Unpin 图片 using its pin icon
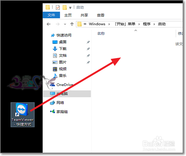 (x=88, y=62)
